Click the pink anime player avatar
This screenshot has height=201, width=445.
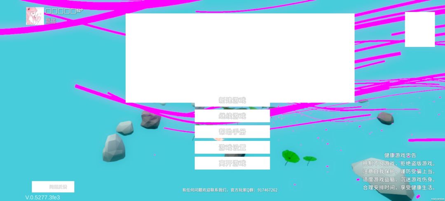35,16
